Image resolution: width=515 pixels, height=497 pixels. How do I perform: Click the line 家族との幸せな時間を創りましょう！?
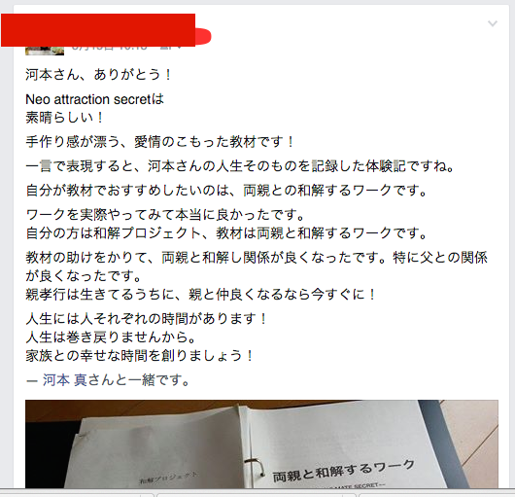coord(140,355)
